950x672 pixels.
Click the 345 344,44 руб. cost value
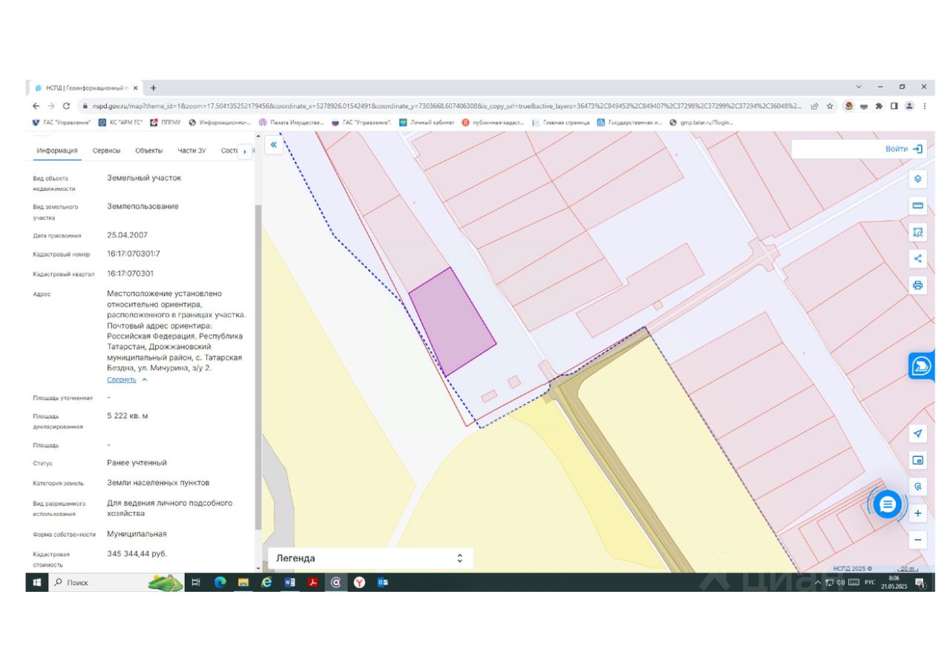coord(137,554)
